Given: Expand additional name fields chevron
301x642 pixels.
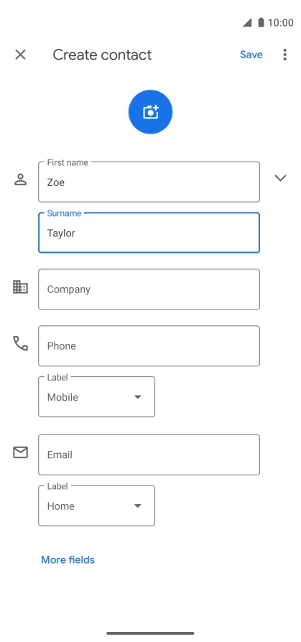Looking at the screenshot, I should pos(280,177).
